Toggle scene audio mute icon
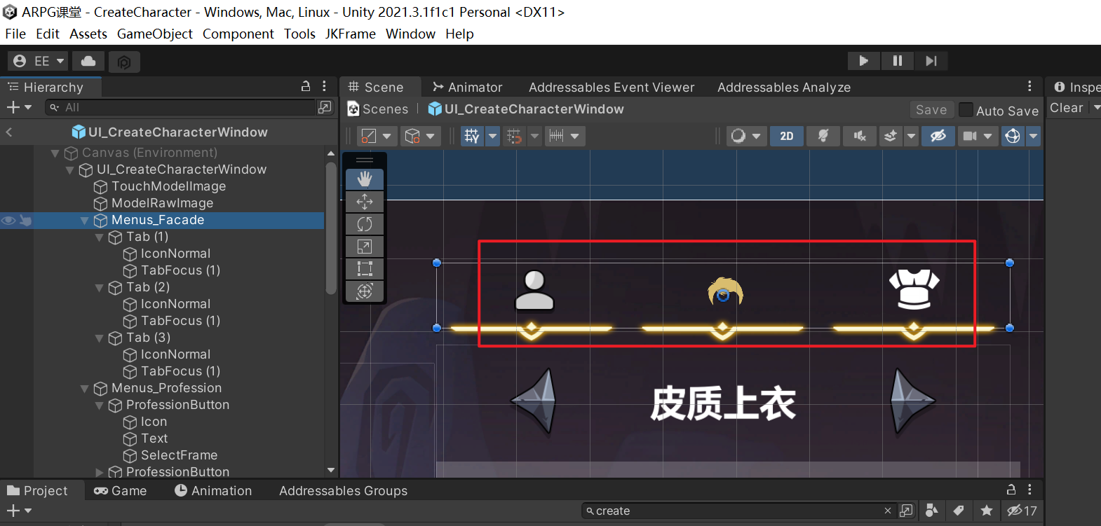The image size is (1101, 526). (x=859, y=136)
